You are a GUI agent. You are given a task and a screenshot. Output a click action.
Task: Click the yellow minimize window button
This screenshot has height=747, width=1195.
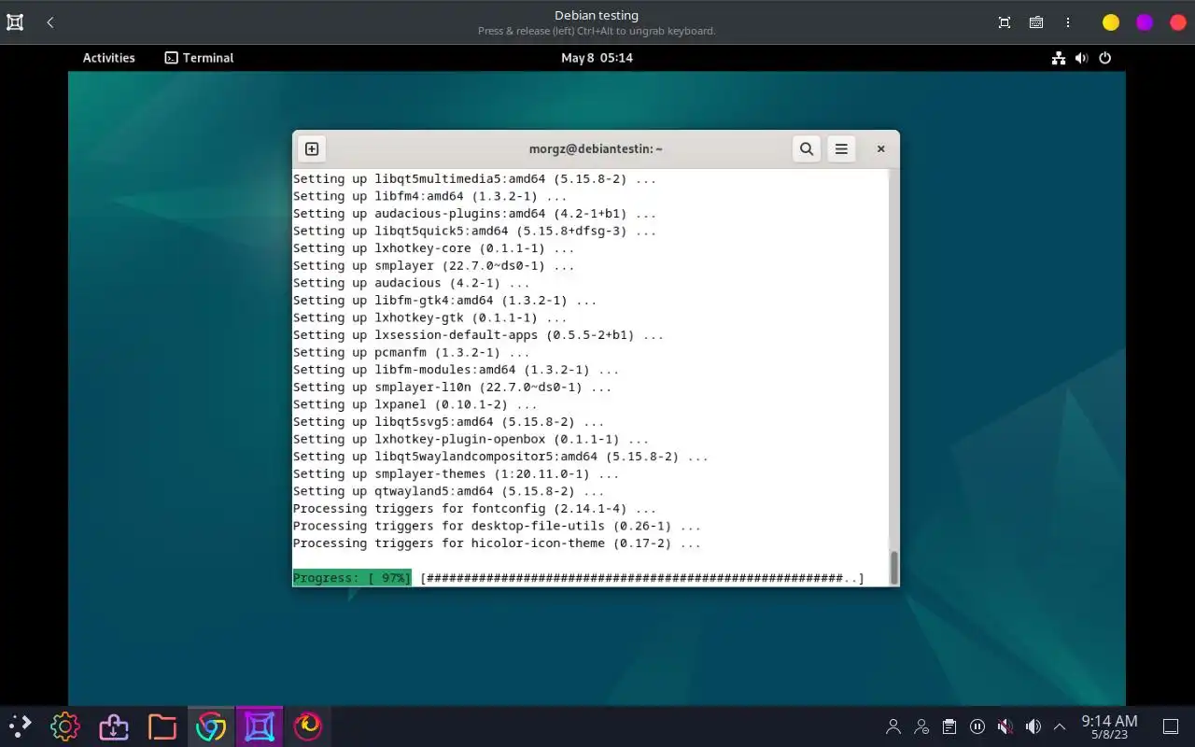click(1111, 22)
